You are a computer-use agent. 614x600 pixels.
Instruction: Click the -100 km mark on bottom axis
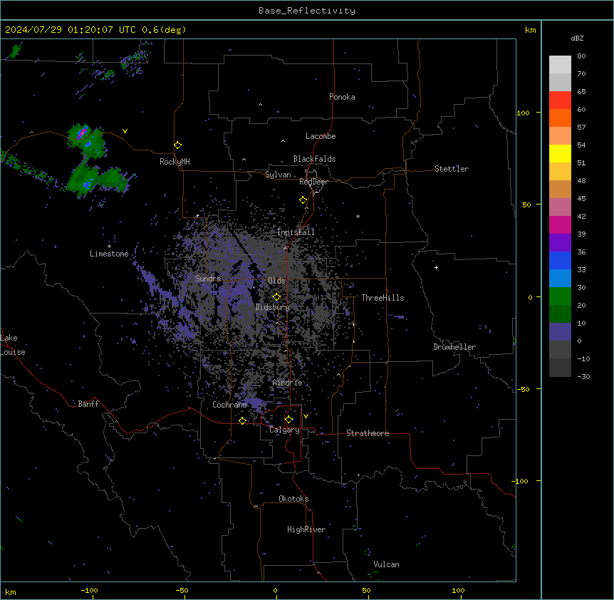pos(89,590)
